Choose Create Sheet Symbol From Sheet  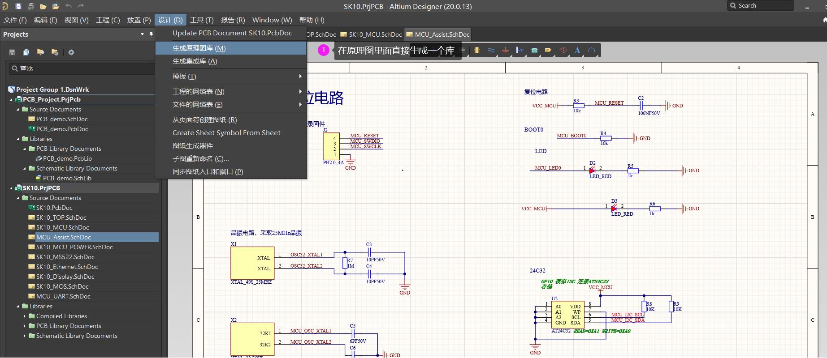[231, 133]
